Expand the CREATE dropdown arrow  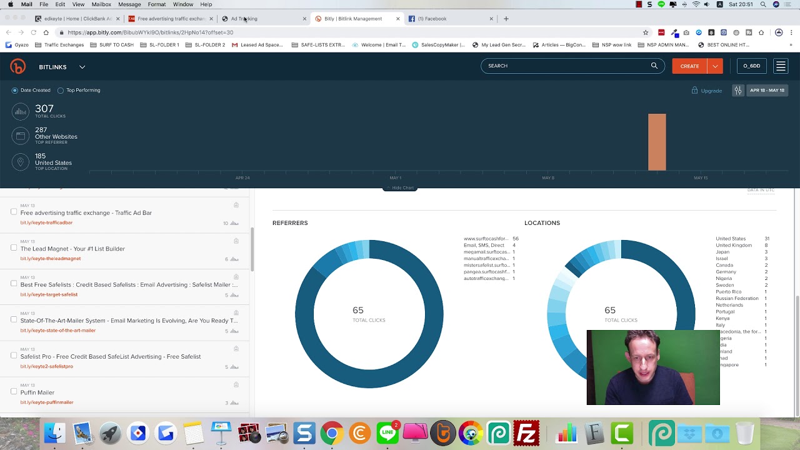(715, 66)
